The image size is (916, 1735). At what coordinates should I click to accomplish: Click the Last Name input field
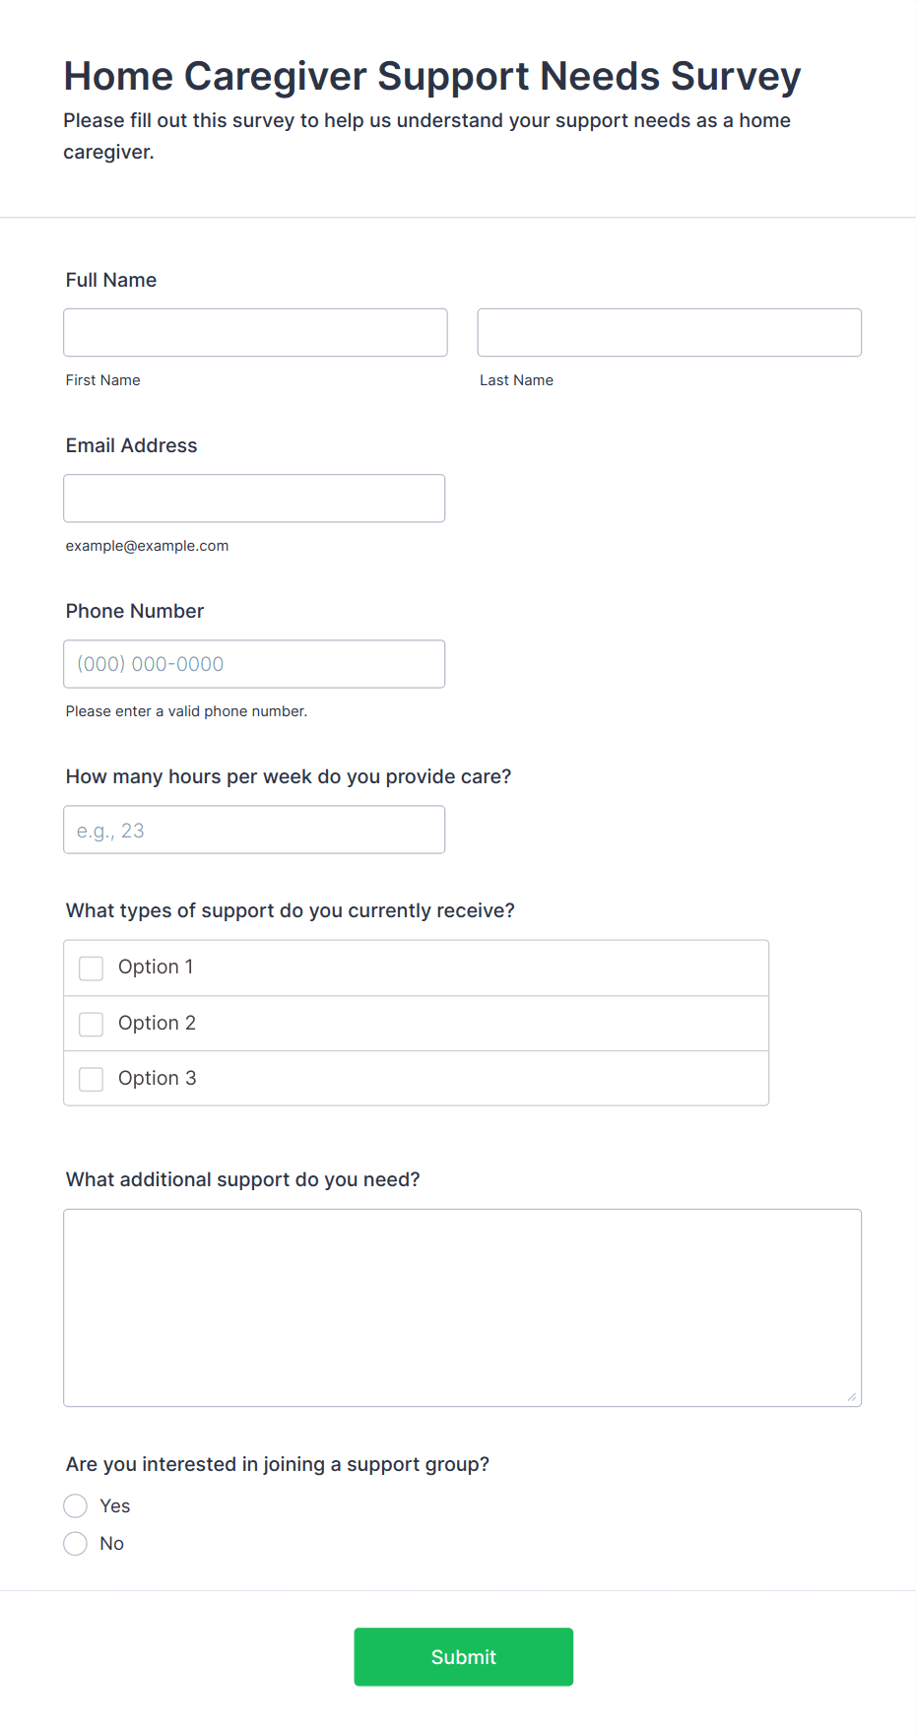point(670,332)
